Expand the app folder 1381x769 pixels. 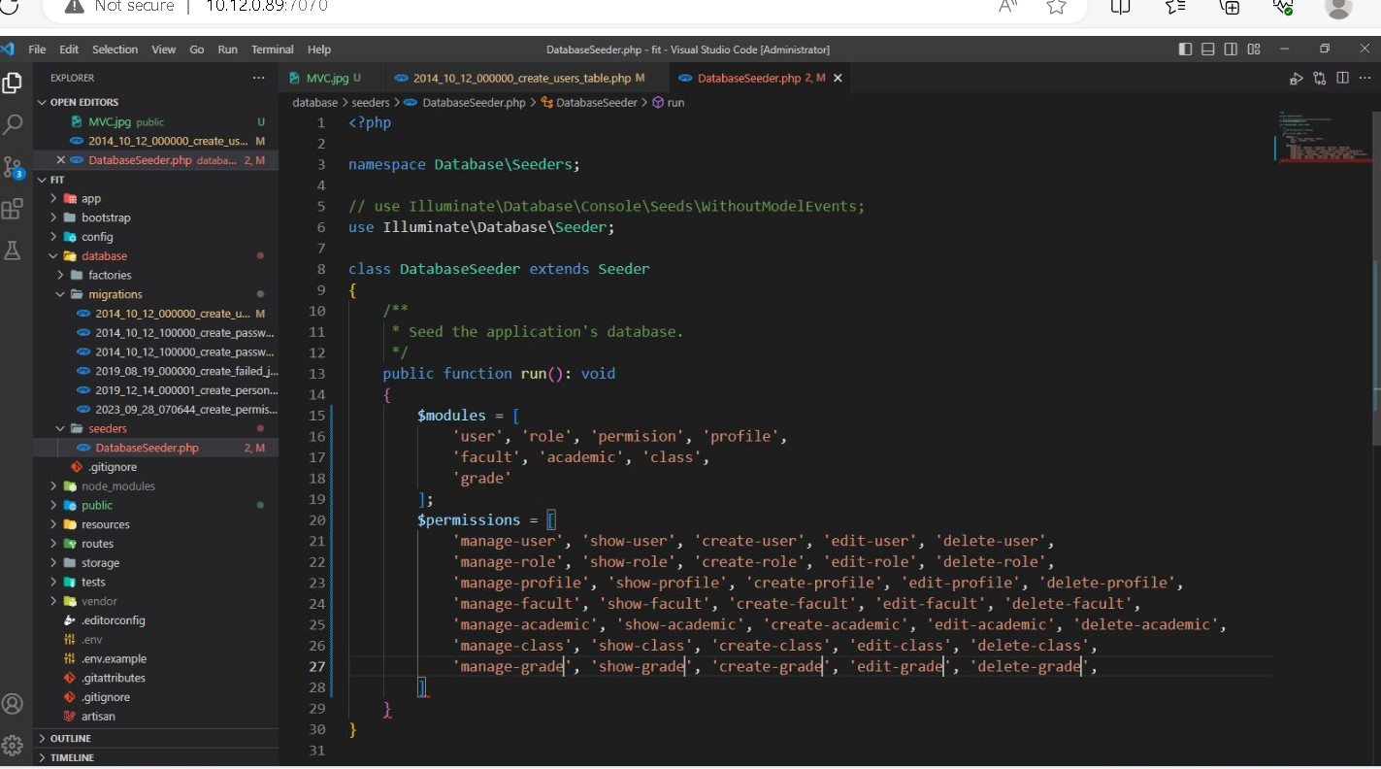tap(91, 198)
